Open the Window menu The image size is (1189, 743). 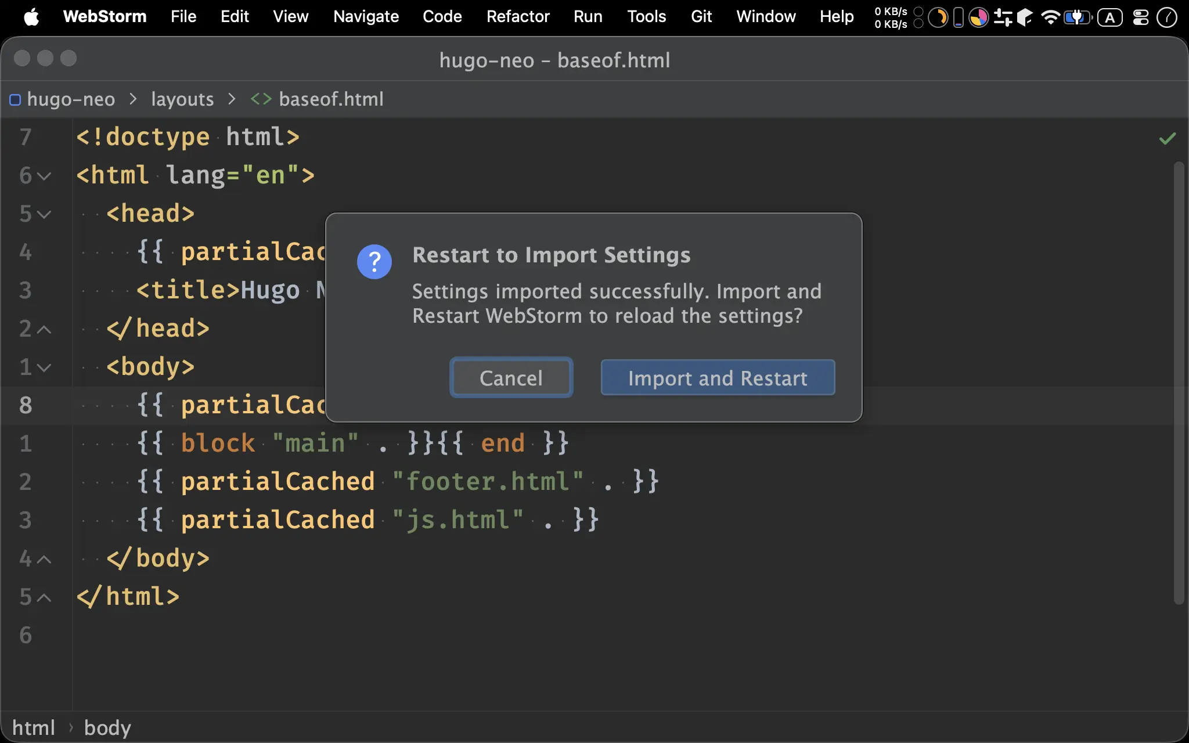coord(766,16)
